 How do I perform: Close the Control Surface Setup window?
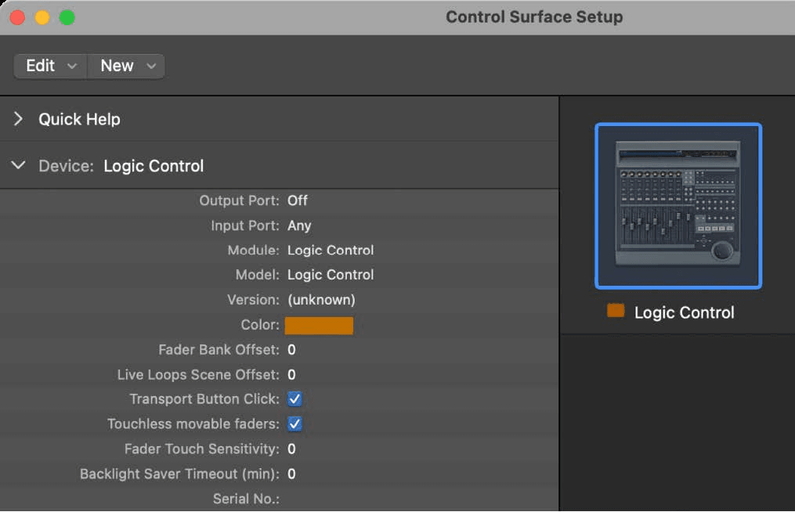17,18
